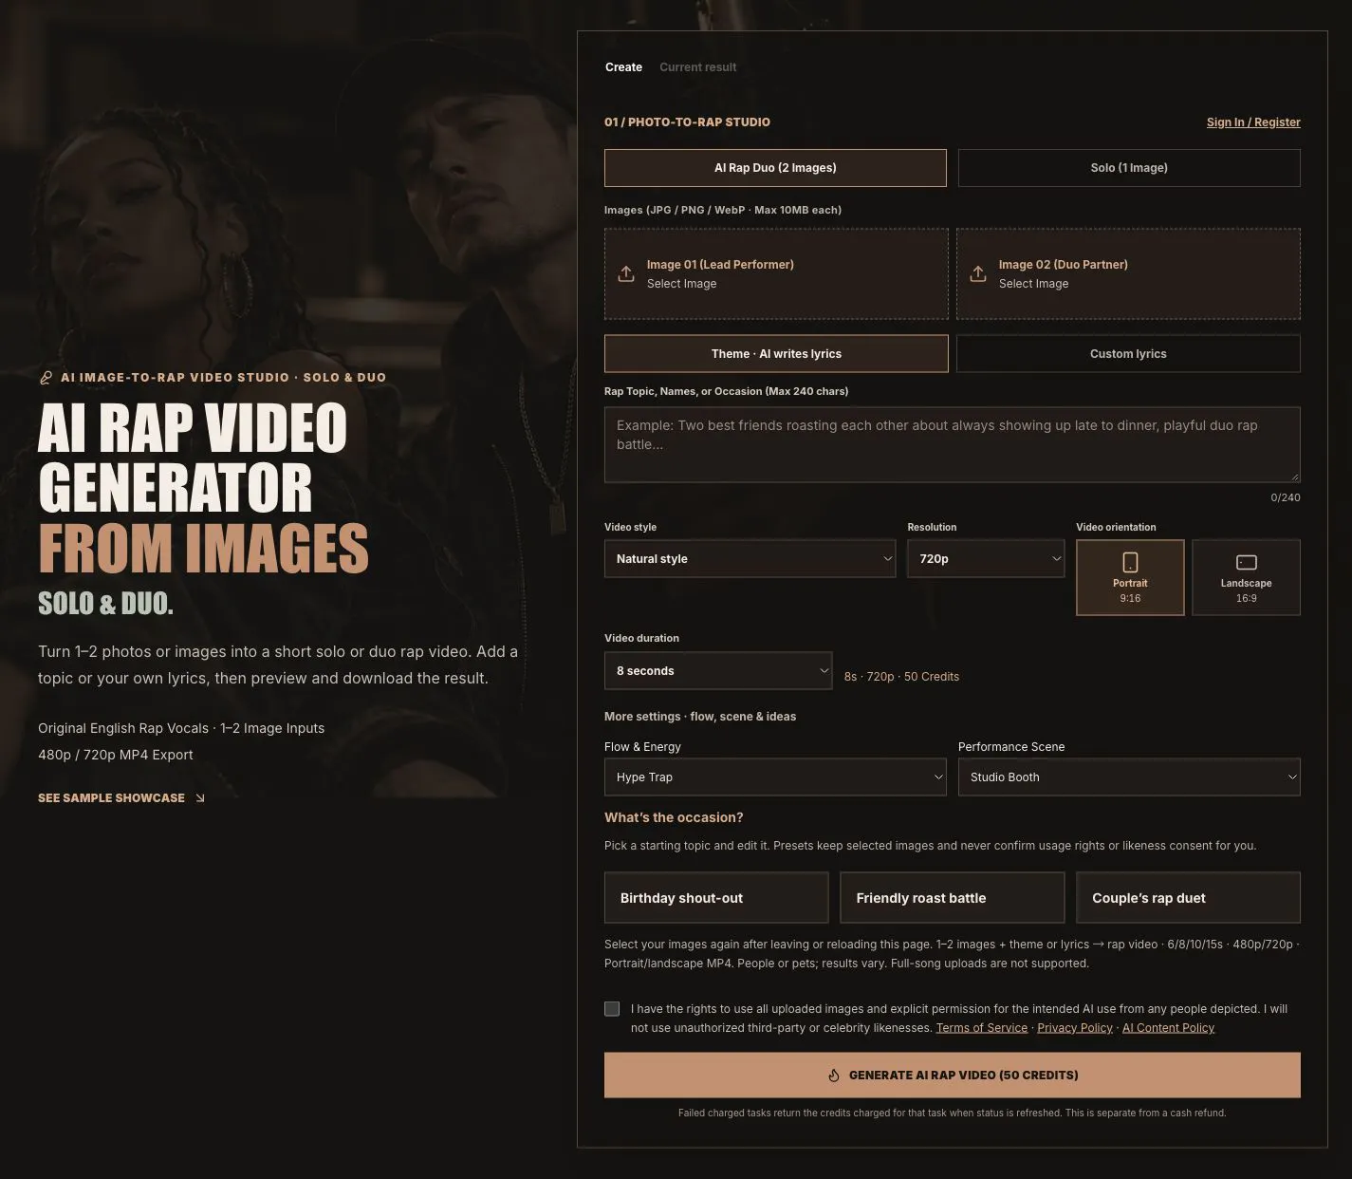Click Sign In / Register link
The width and height of the screenshot is (1352, 1179).
tap(1253, 122)
